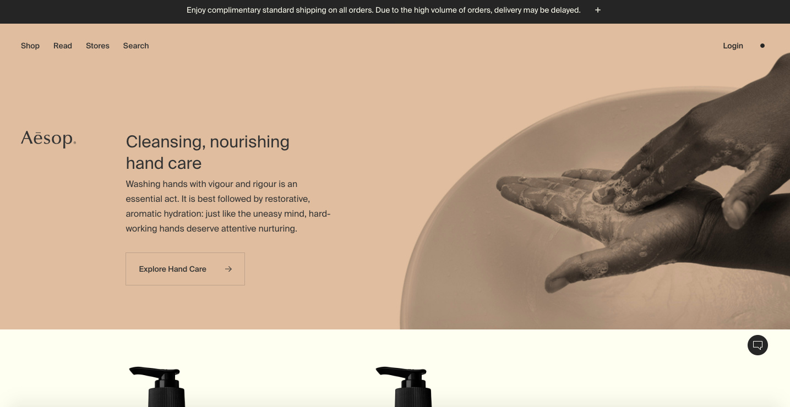Select the right pump bottle product image
This screenshot has width=790, height=407.
coord(406,387)
